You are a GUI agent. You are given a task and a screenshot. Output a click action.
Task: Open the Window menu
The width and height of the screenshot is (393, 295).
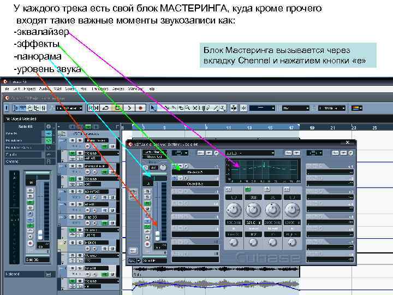click(135, 89)
